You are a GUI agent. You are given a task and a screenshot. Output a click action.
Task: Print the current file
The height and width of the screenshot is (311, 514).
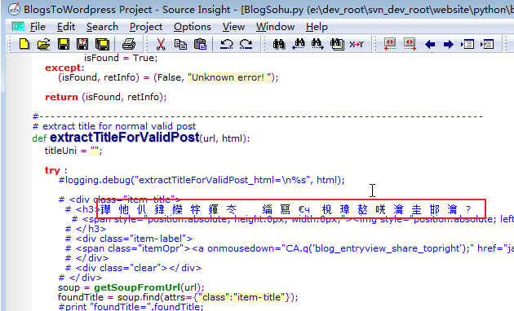pyautogui.click(x=129, y=44)
